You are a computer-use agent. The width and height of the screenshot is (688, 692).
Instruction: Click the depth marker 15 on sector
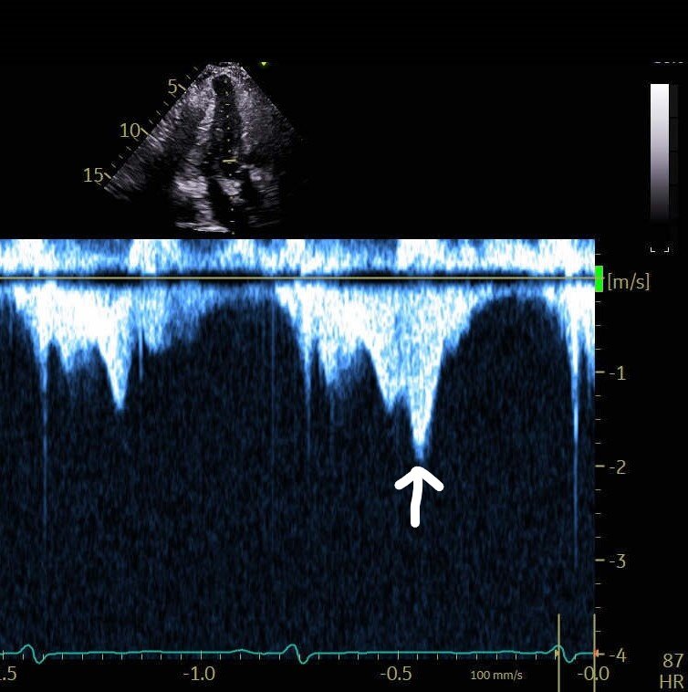(93, 175)
